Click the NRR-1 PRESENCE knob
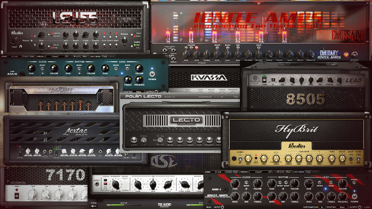 (342, 197)
